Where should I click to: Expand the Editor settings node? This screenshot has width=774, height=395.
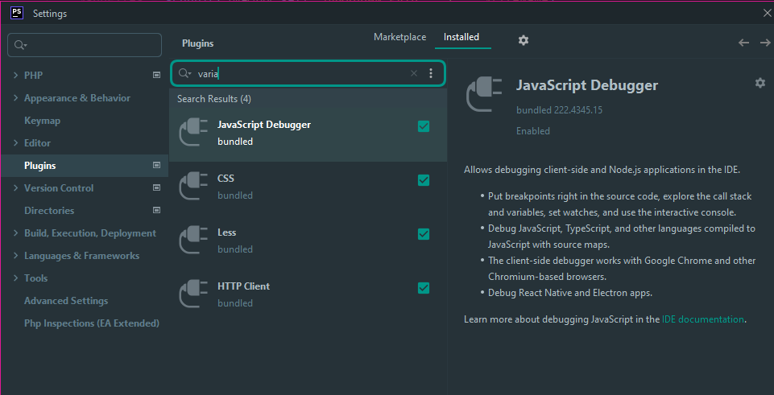(16, 143)
